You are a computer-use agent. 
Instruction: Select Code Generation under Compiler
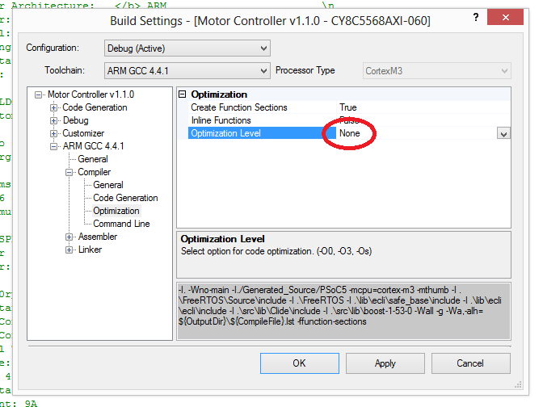tap(125, 198)
